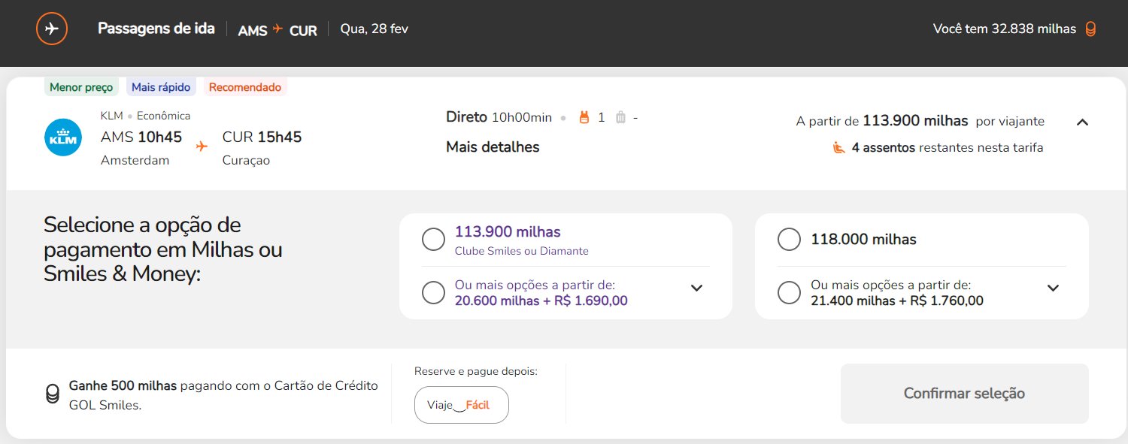
Task: Click the orange plane between AMS and CUR times
Action: coord(202,146)
